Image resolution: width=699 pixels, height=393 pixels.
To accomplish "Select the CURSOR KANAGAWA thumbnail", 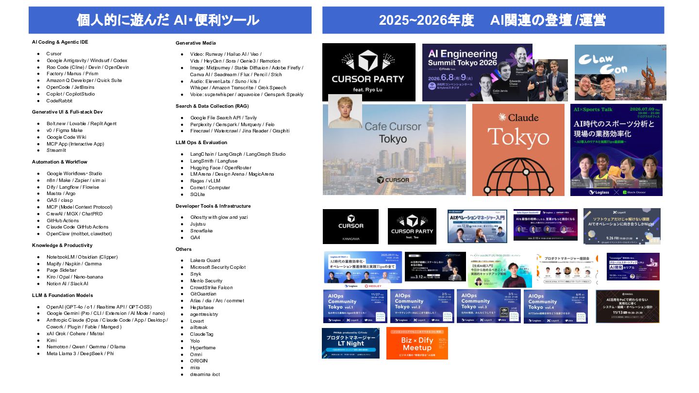I will coord(350,227).
